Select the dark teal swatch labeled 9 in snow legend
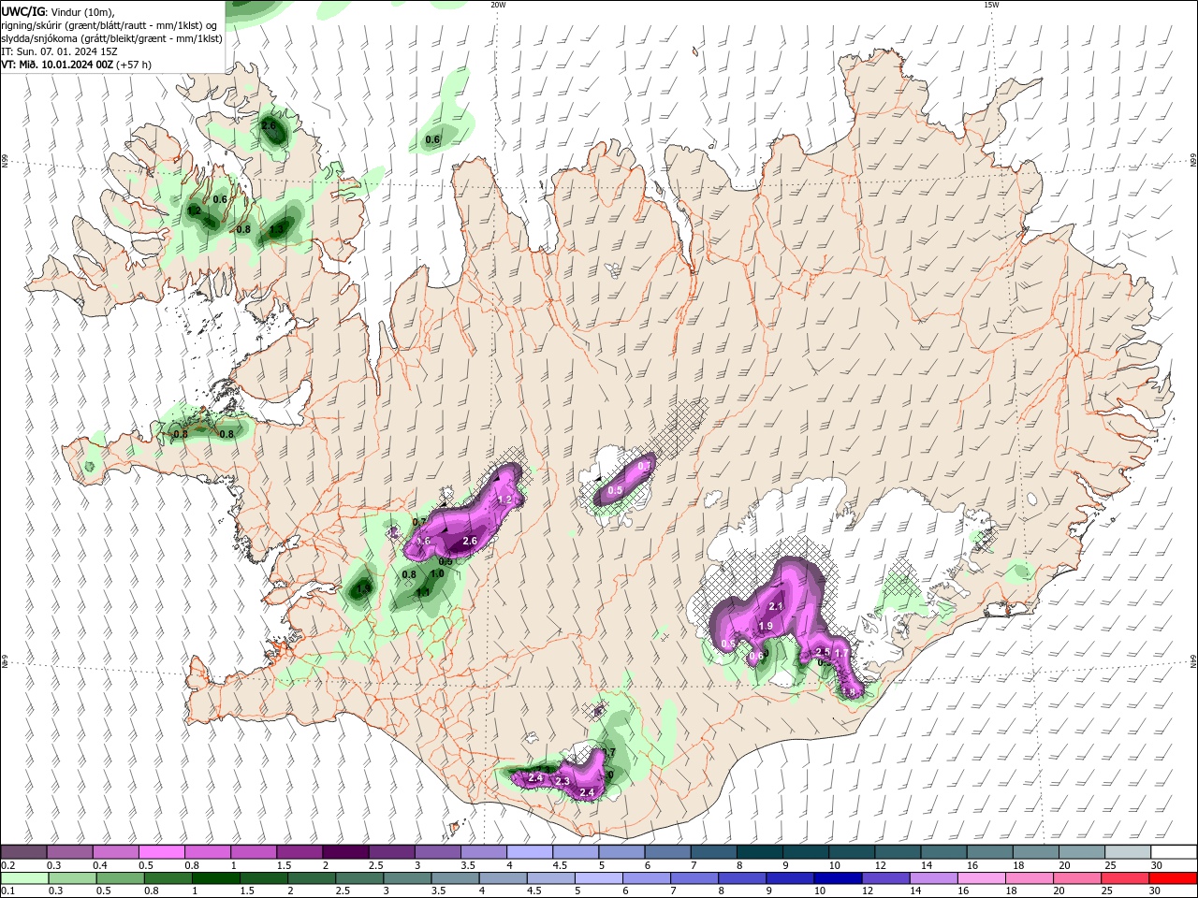 (805, 852)
